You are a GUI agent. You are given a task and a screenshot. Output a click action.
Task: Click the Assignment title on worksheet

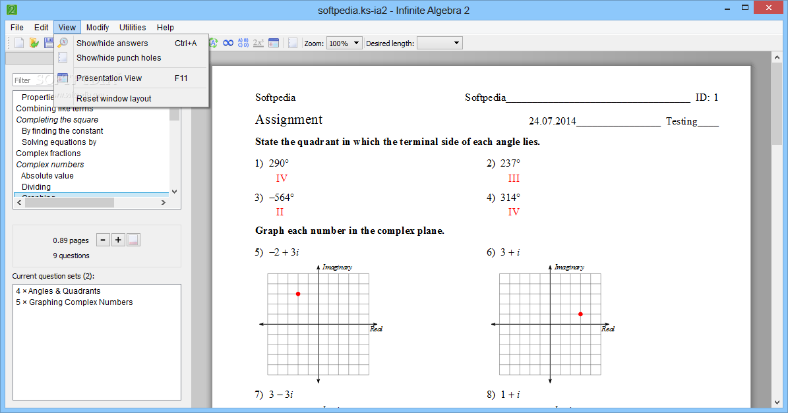(x=288, y=119)
